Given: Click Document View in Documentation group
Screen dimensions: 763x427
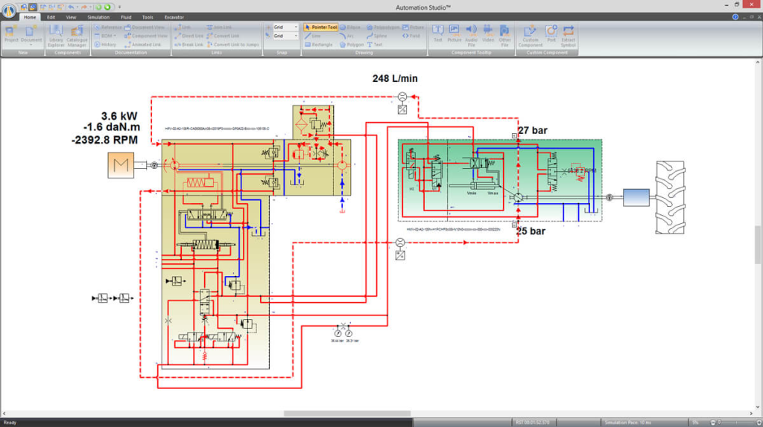Looking at the screenshot, I should point(144,28).
